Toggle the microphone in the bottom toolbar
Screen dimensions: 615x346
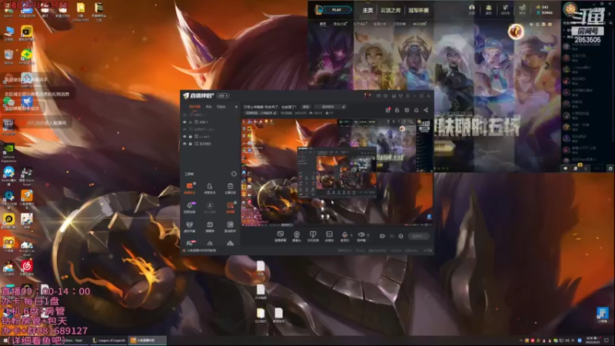point(344,236)
